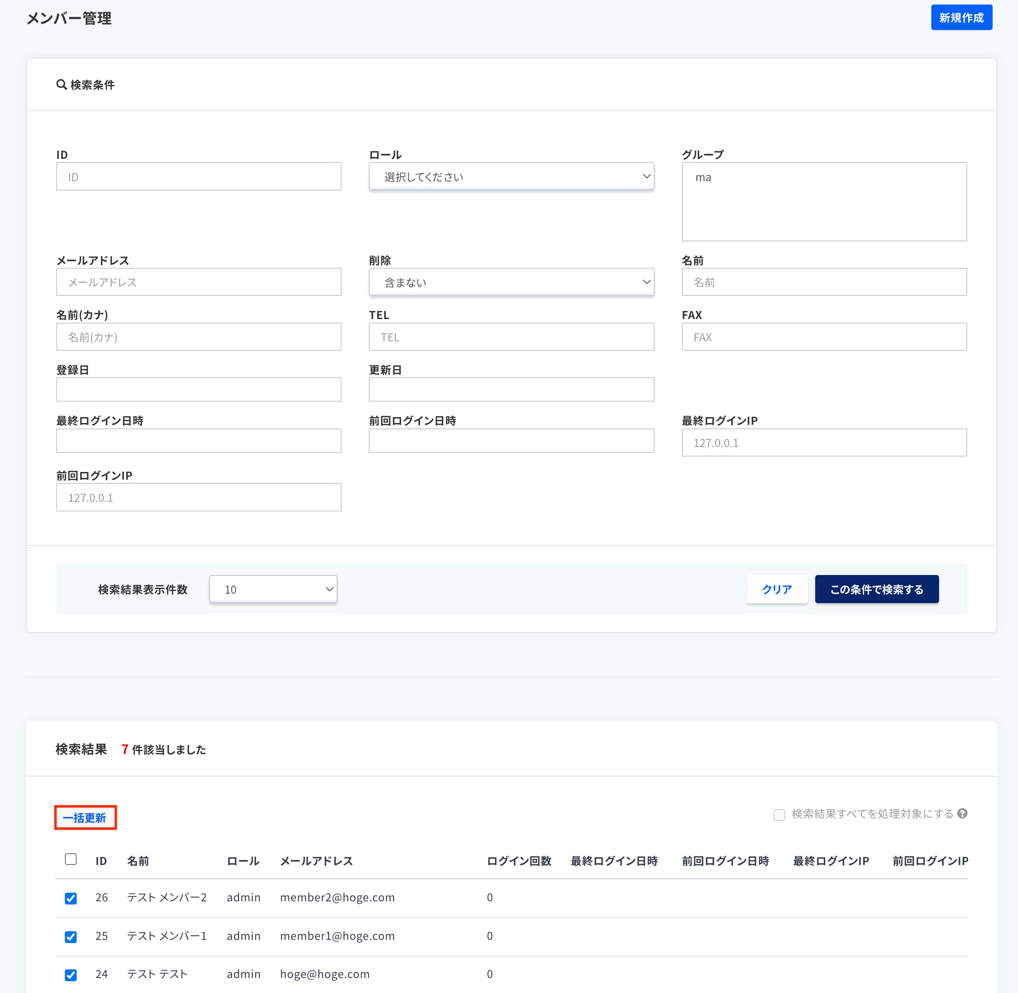Toggle the select-all checkbox in table header
The height and width of the screenshot is (993, 1018).
click(71, 860)
